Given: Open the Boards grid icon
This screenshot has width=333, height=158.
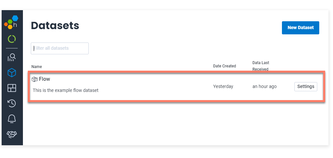Looking at the screenshot, I should [x=12, y=88].
